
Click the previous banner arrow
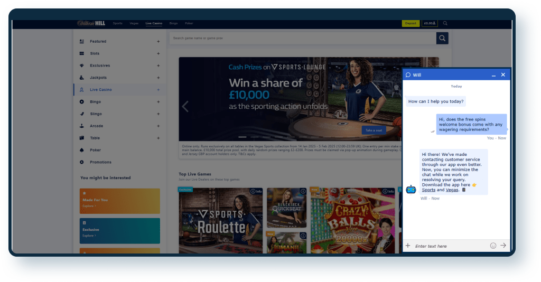tap(185, 107)
